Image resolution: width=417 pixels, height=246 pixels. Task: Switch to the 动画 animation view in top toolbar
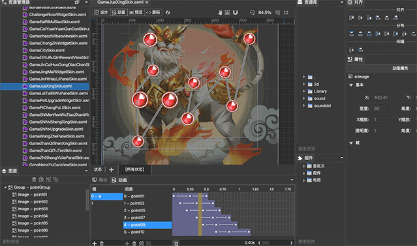click(x=119, y=12)
